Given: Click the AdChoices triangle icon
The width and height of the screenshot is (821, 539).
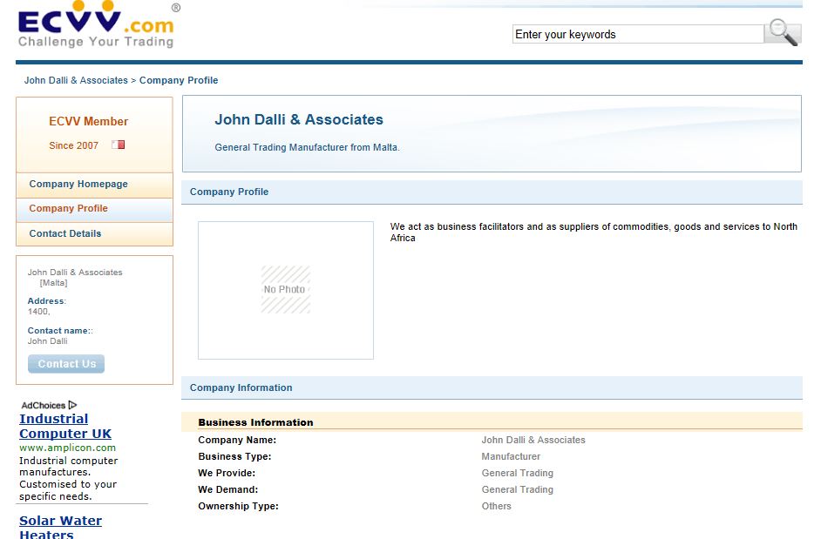Looking at the screenshot, I should click(x=73, y=405).
